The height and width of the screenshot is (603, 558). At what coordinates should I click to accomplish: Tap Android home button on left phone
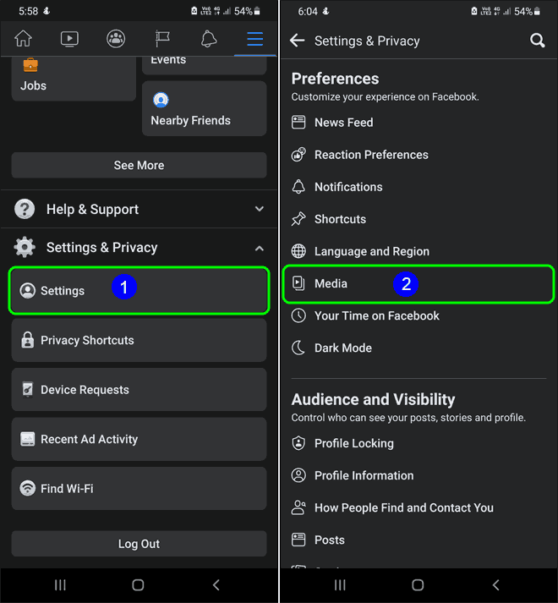[x=138, y=585]
